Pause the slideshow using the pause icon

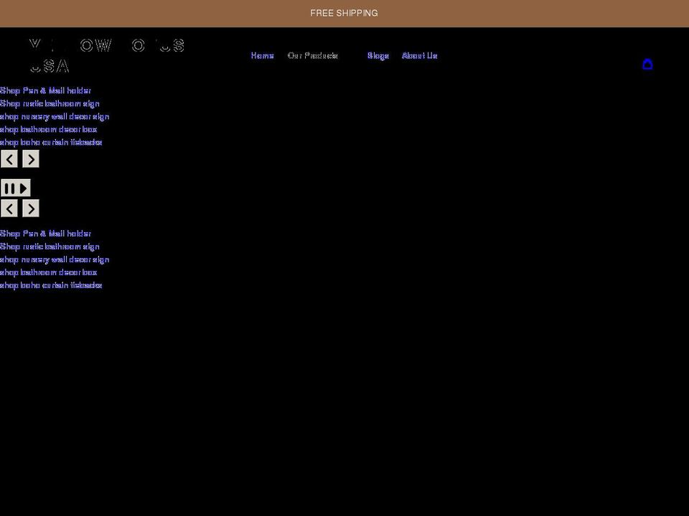point(10,187)
